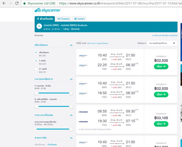Click the browser forward arrow
182x147 pixels.
[11, 3]
